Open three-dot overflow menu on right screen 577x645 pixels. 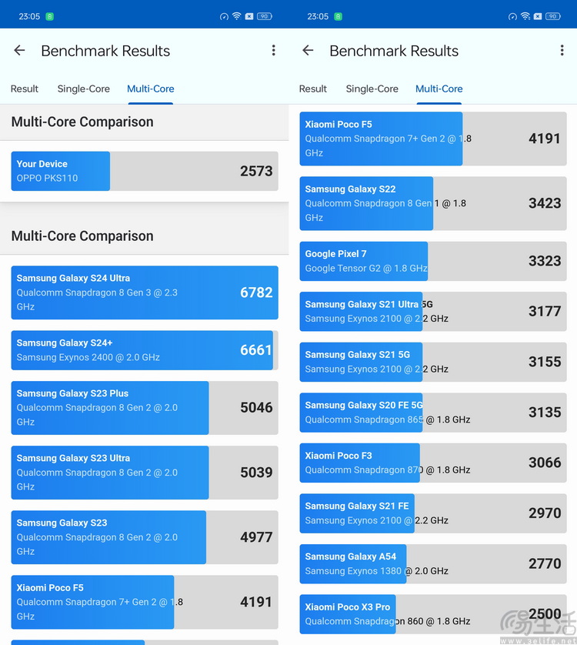tap(562, 51)
